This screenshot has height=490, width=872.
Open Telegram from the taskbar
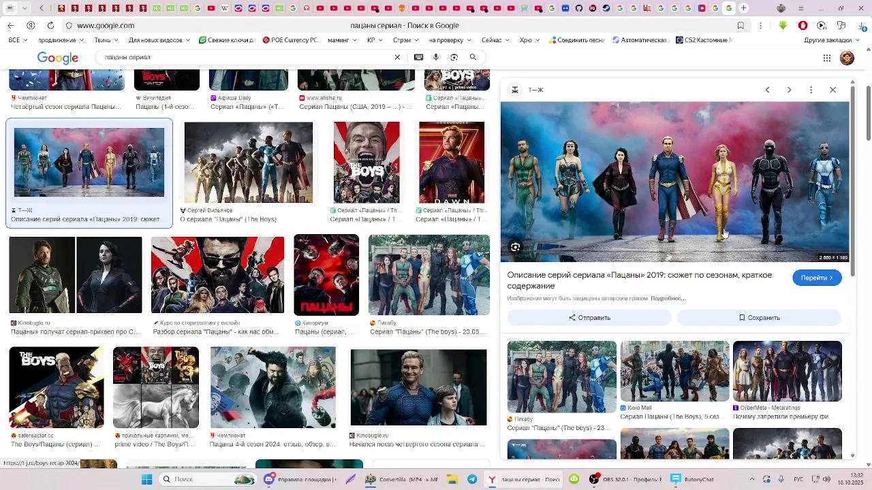click(472, 479)
